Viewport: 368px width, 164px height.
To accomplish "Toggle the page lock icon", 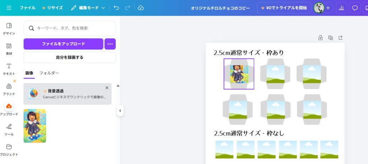I will (320, 38).
